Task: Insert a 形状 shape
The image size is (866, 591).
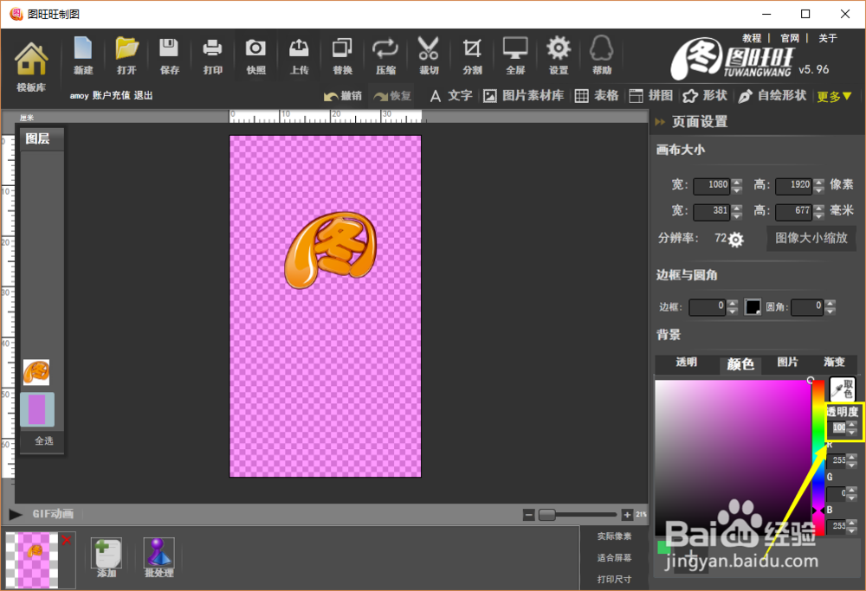Action: [x=705, y=96]
